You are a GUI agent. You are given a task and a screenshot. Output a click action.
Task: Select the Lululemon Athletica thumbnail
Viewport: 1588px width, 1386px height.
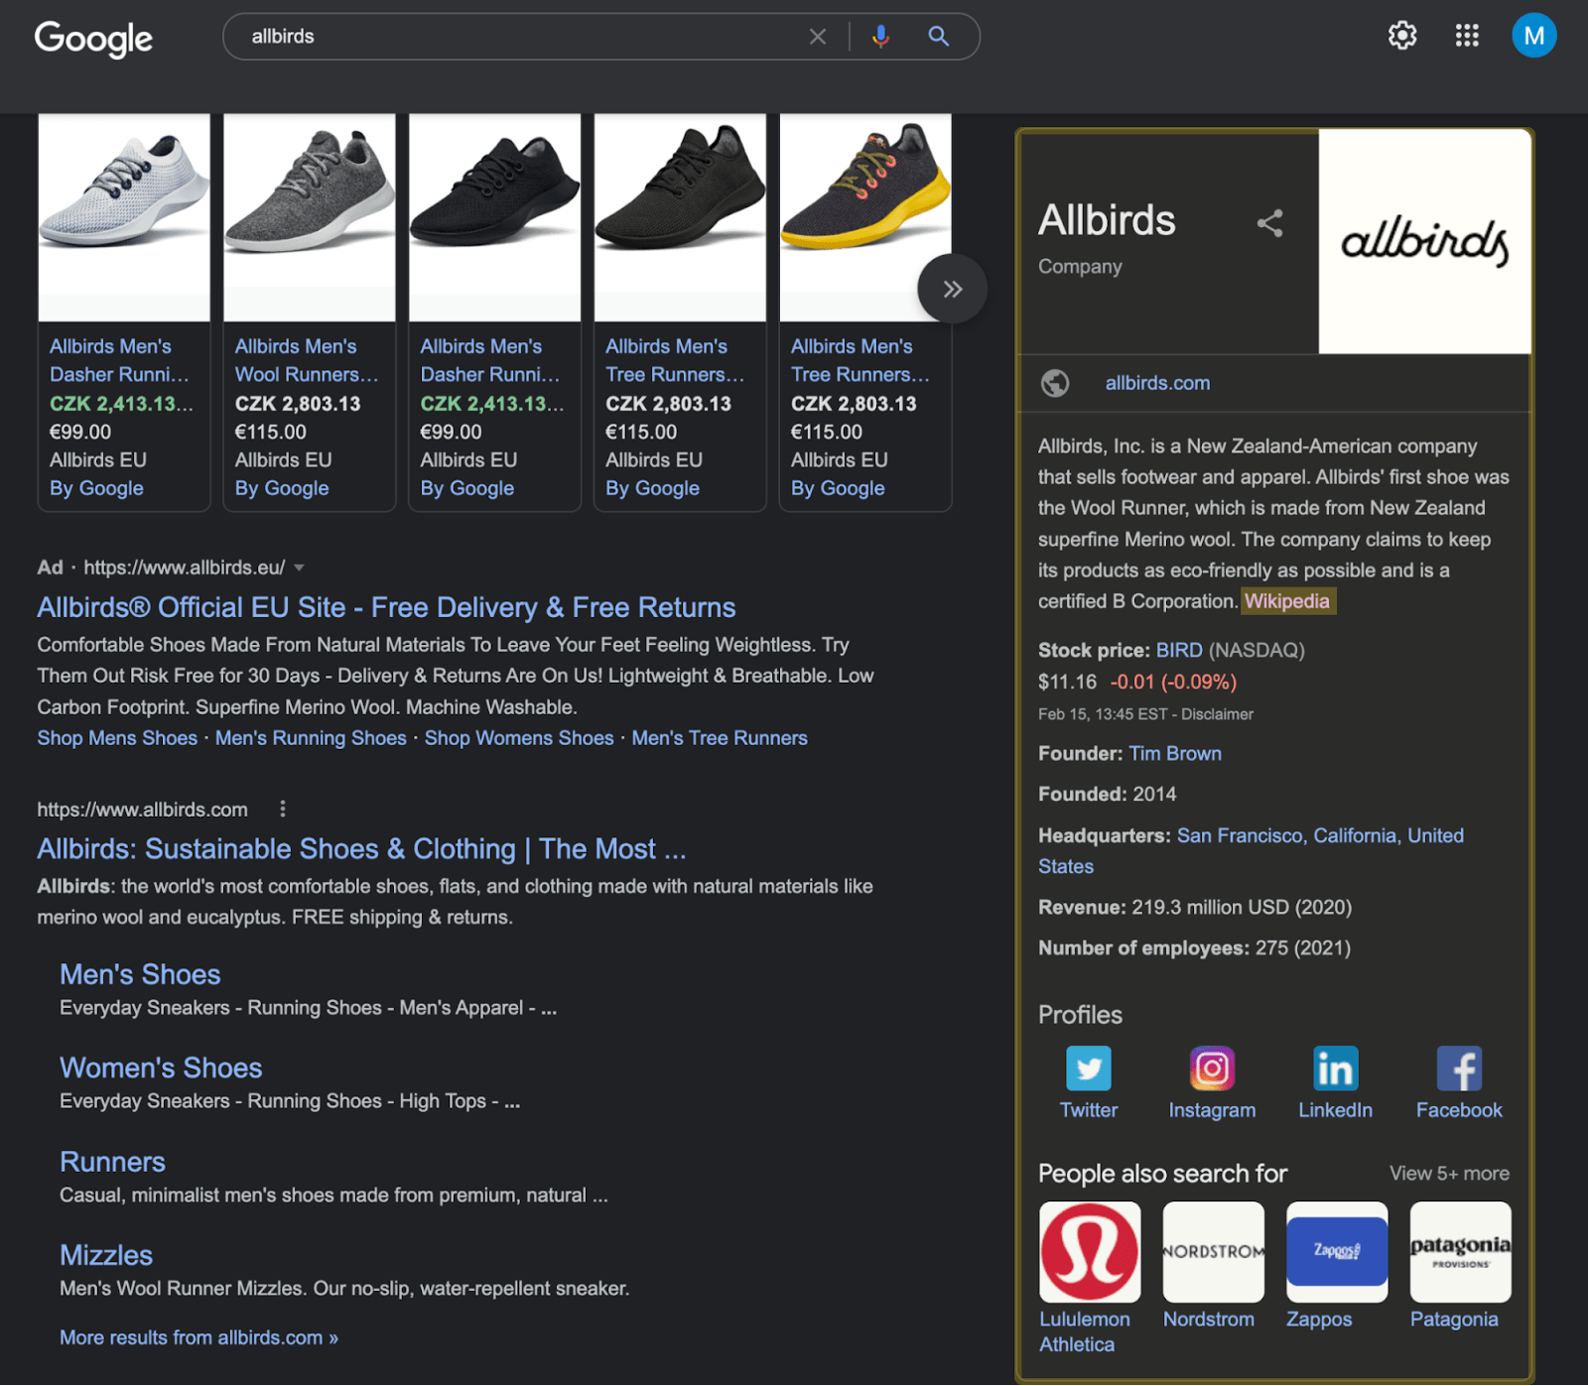tap(1090, 1251)
